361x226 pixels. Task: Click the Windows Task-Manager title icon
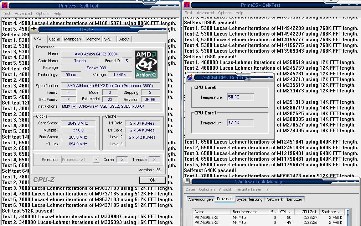pos(187,182)
